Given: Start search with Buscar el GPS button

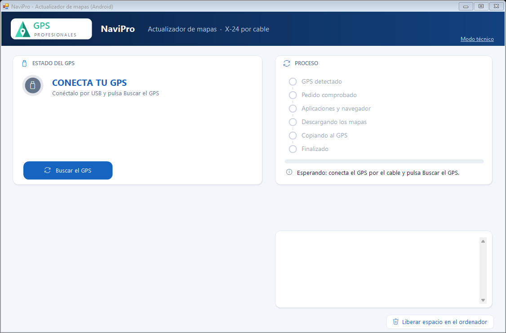Looking at the screenshot, I should click(68, 170).
